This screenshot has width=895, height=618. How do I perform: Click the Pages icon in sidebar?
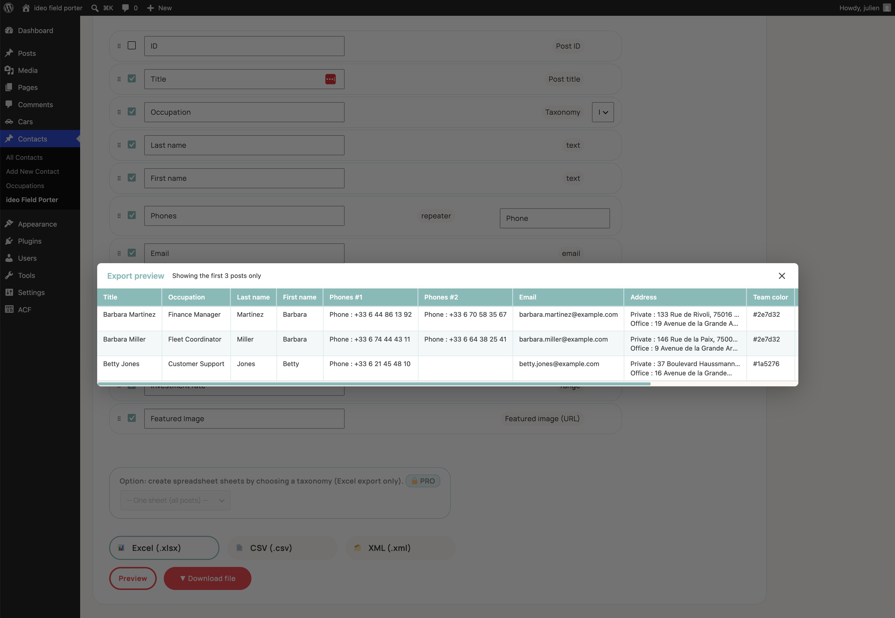click(9, 87)
